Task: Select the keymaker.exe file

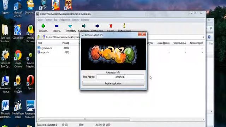Action: 45,48
